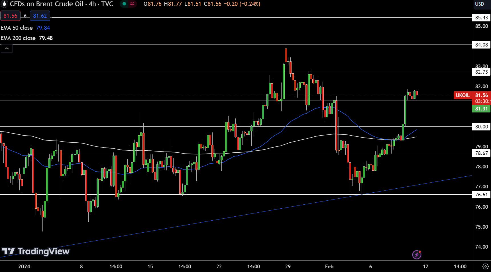The width and height of the screenshot is (491, 272).
Task: Click the 85.00 price scale label
Action: 481,26
